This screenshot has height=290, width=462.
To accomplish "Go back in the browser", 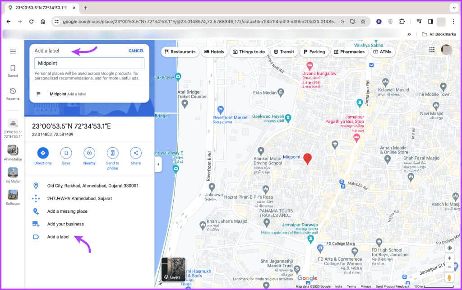I will [x=9, y=22].
